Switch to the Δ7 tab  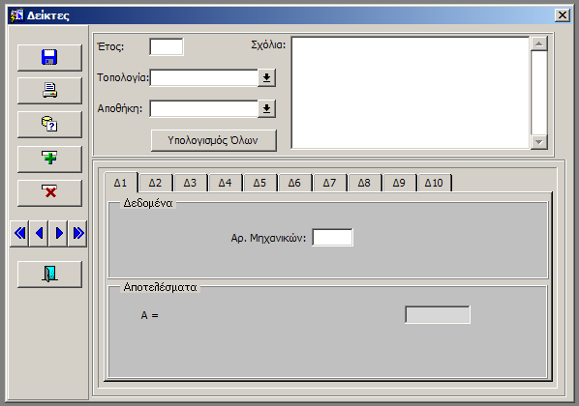pos(329,183)
